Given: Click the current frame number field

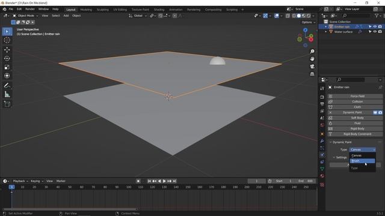Looking at the screenshot, I should (x=257, y=181).
